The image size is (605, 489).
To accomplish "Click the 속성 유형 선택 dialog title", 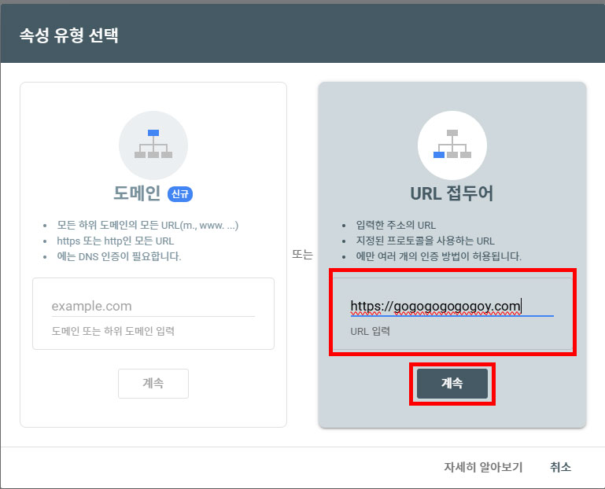I will tap(69, 35).
